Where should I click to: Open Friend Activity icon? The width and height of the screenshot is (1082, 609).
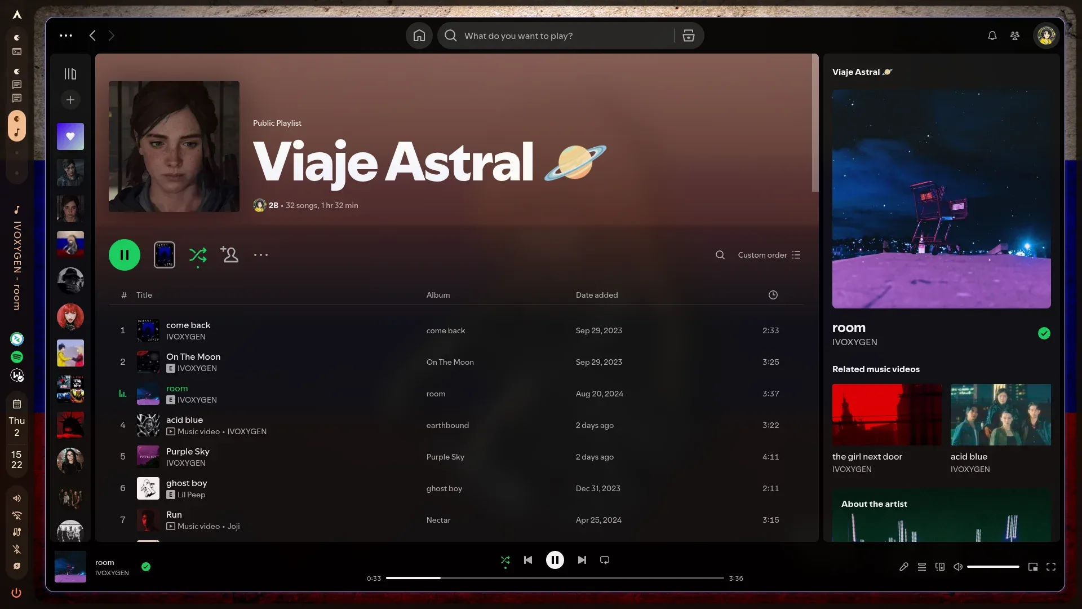pyautogui.click(x=1015, y=36)
